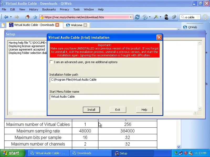Clear the address bar with the X icon

[x=130, y=17]
